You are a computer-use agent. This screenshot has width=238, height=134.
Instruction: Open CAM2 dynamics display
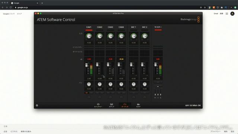[100, 53]
